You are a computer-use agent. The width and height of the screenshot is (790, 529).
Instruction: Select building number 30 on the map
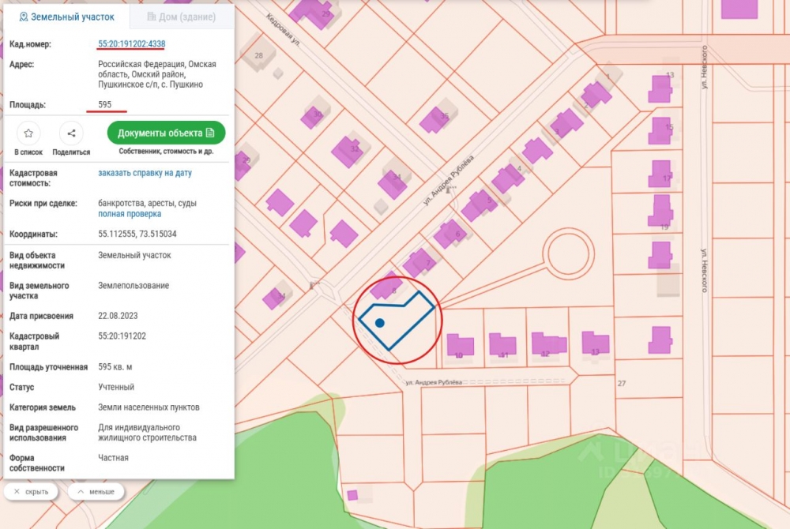(x=313, y=118)
